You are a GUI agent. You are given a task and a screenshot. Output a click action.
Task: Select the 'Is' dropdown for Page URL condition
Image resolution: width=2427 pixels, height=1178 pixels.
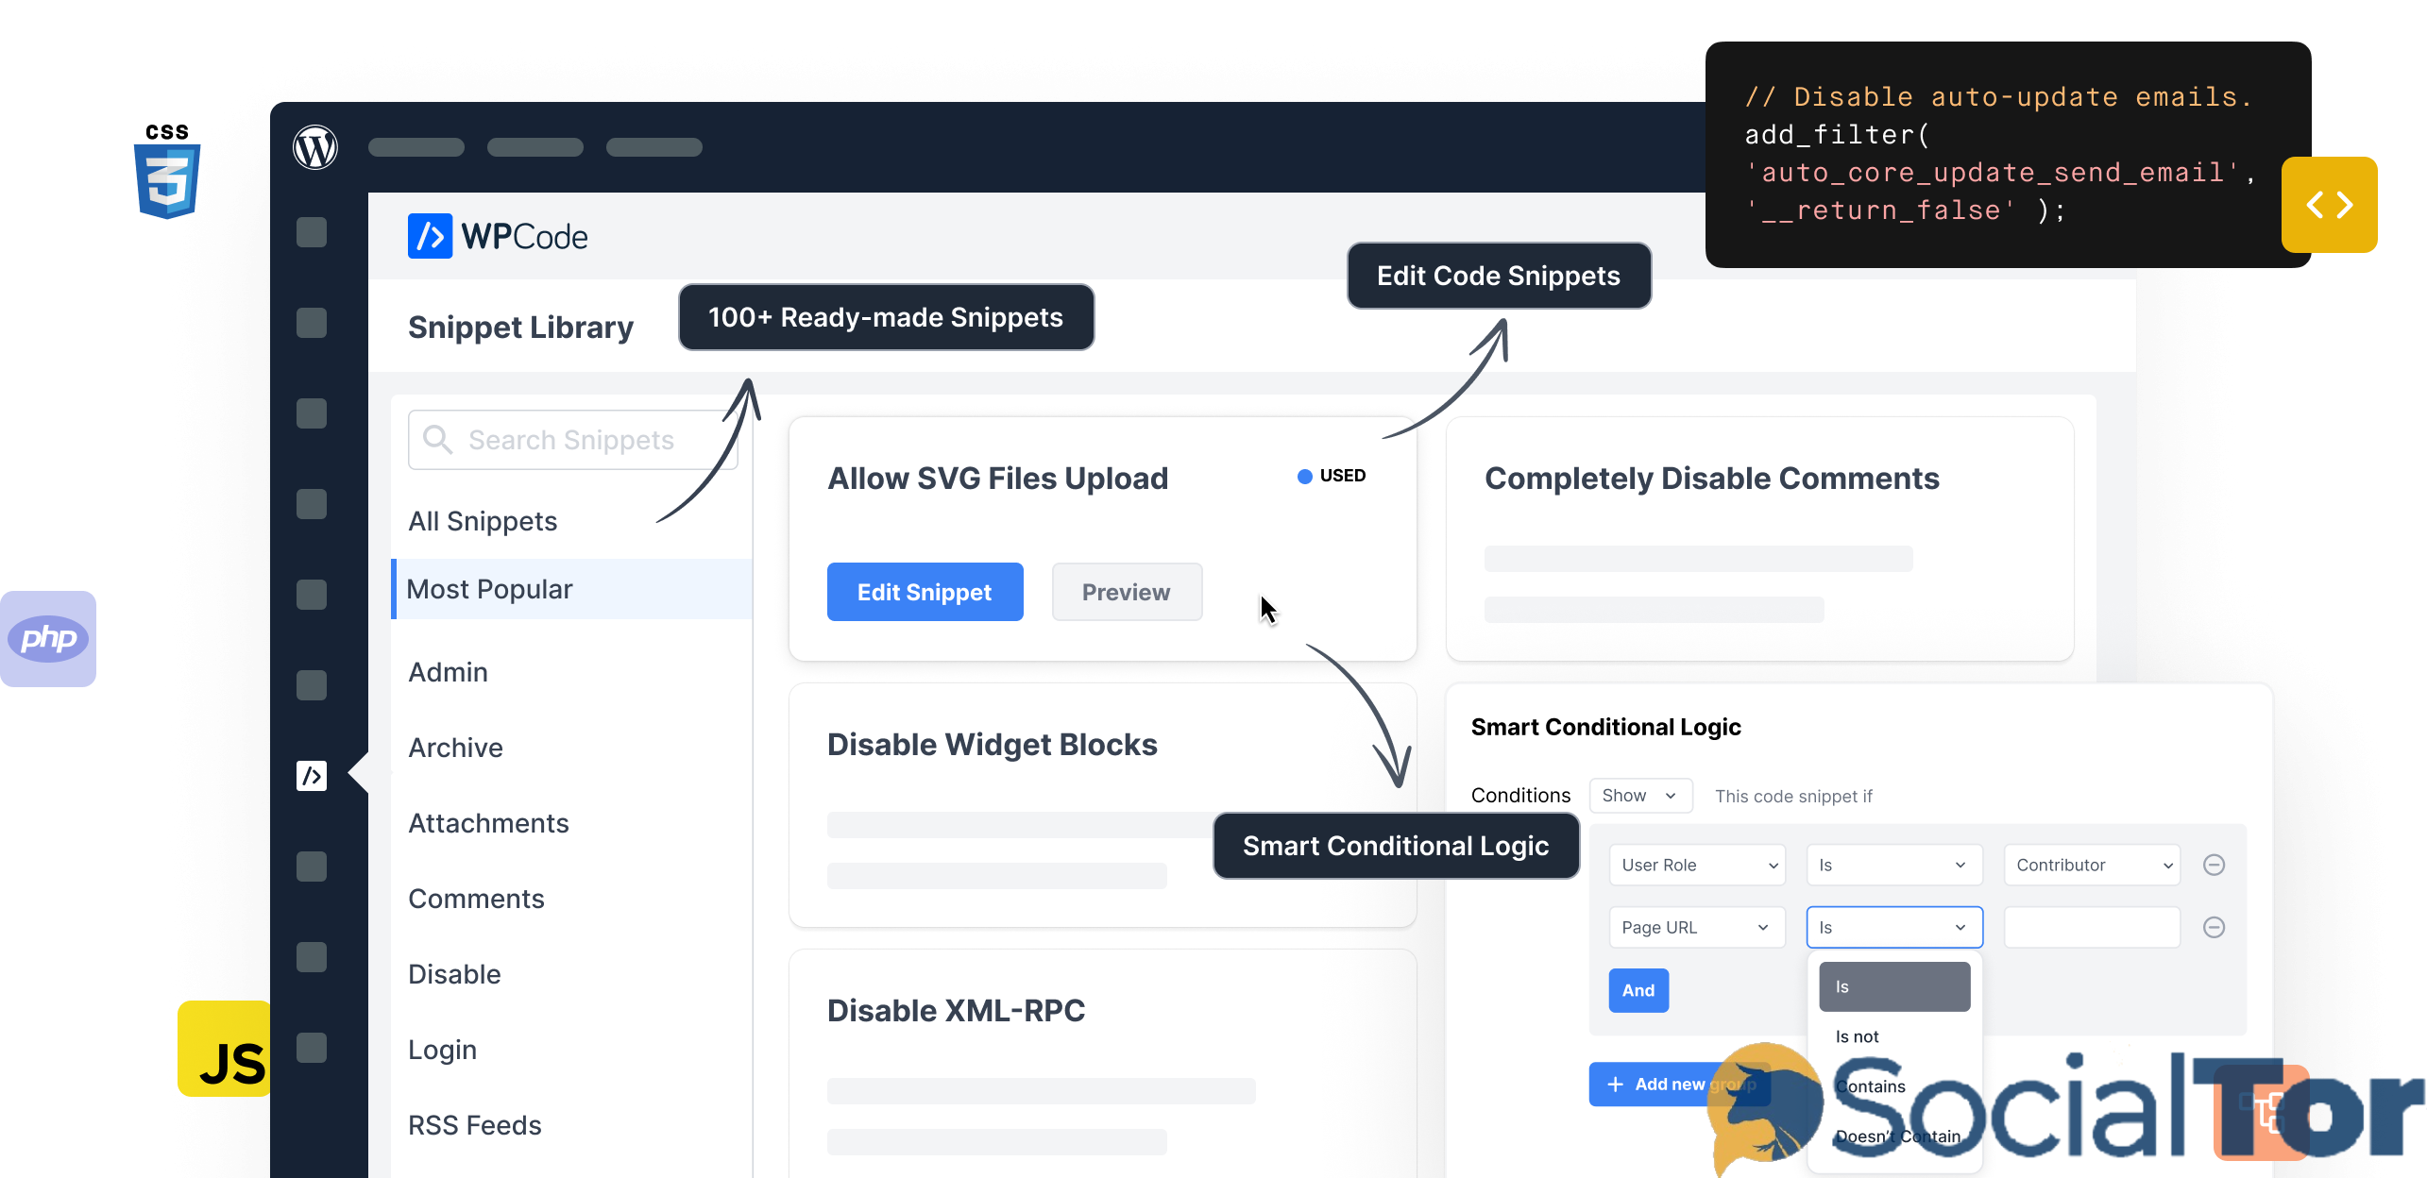[x=1893, y=927]
